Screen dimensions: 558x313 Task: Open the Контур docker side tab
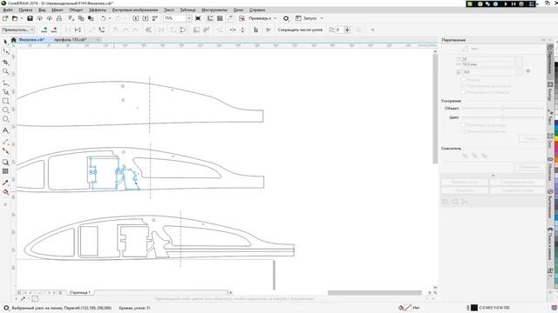coord(550,92)
